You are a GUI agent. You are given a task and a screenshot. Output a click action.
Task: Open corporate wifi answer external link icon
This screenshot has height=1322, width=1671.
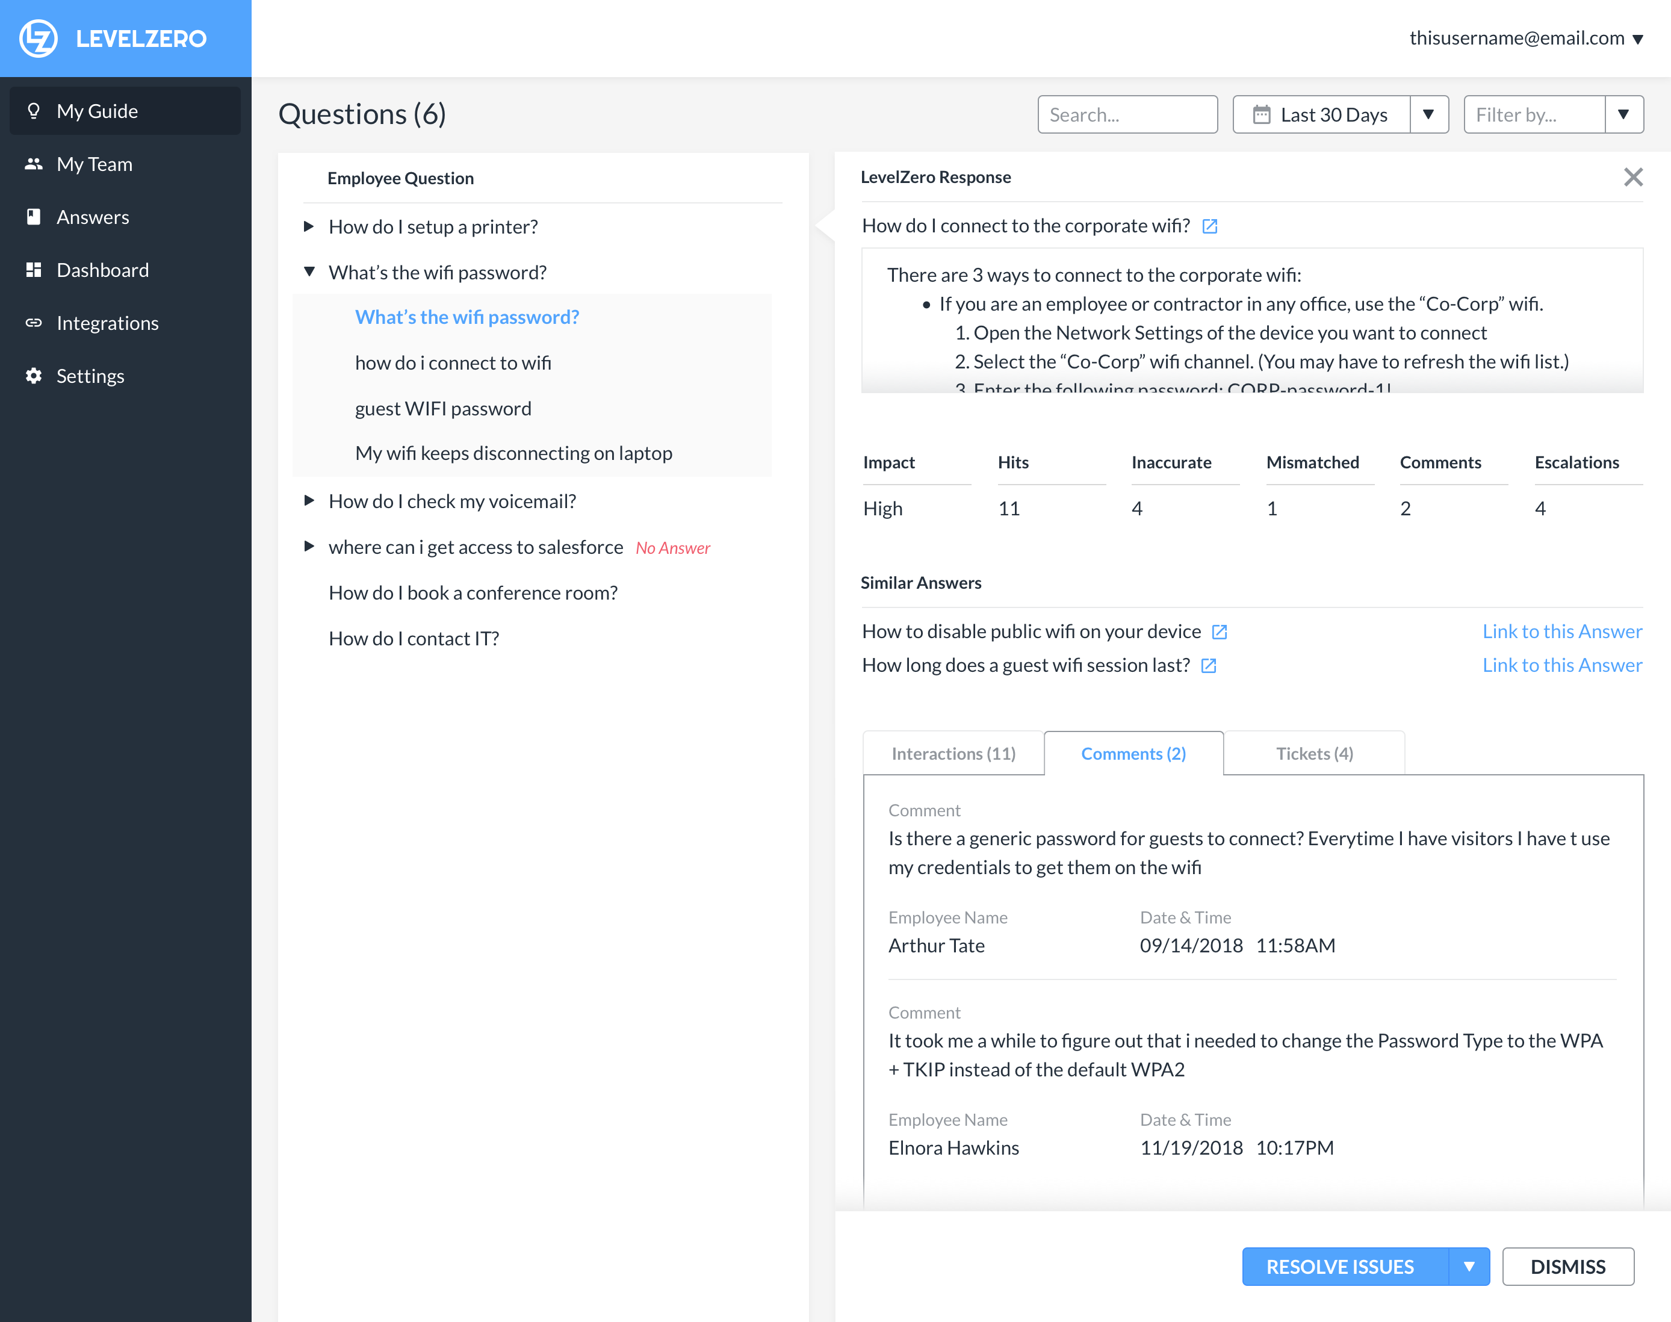click(1210, 226)
